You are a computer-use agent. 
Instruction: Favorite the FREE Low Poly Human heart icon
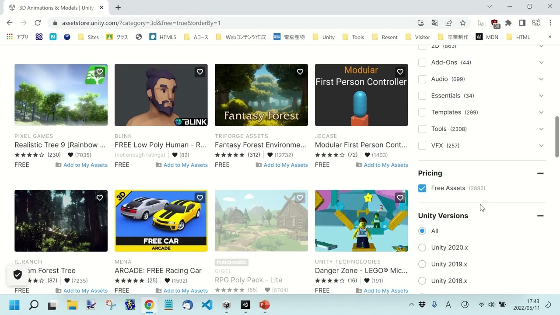[x=200, y=72]
